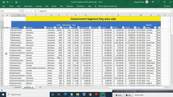
Task: Open the Gross Sales filter dropdown
Action: [x=90, y=27]
